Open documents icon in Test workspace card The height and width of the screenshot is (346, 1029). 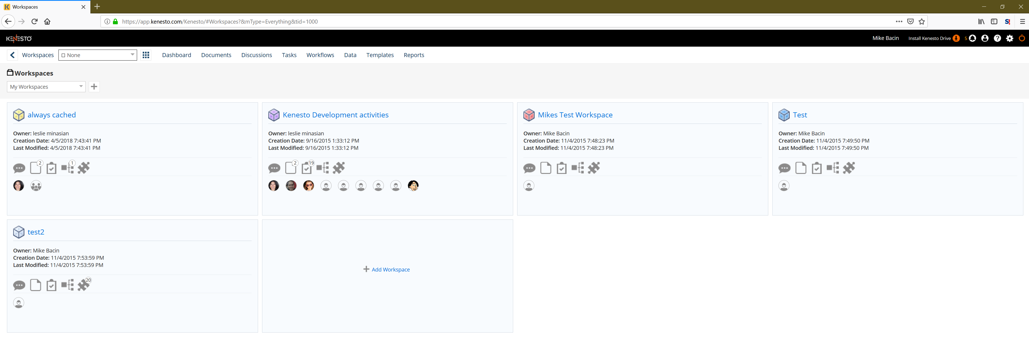pos(801,168)
